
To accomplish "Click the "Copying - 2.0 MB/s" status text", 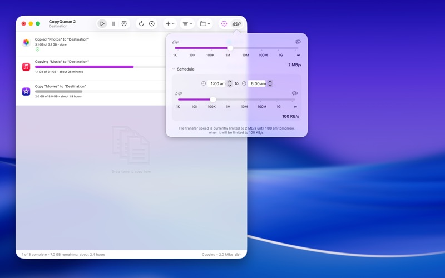I will 217,255.
